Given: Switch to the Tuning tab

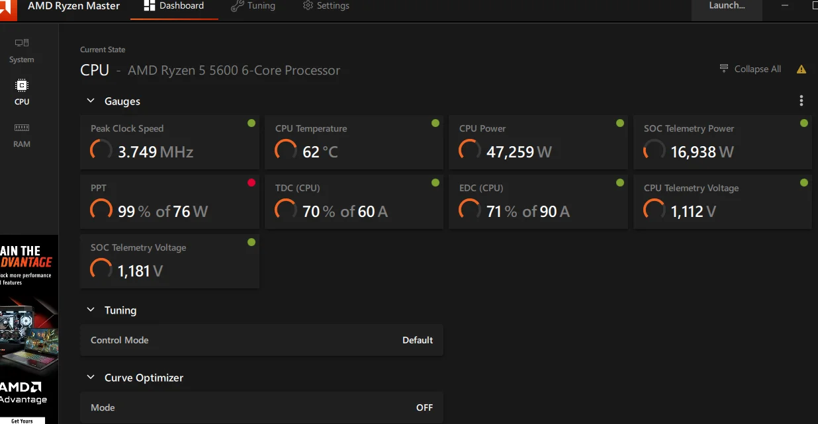Looking at the screenshot, I should click(253, 6).
